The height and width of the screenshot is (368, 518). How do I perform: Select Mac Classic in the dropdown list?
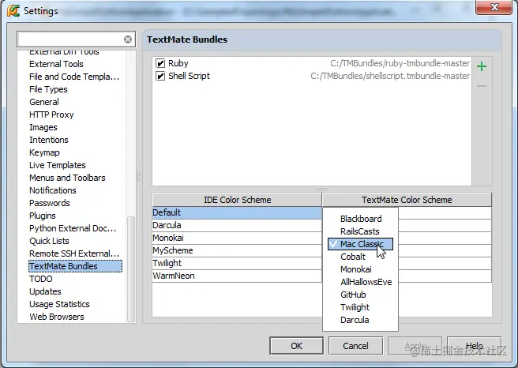point(360,244)
